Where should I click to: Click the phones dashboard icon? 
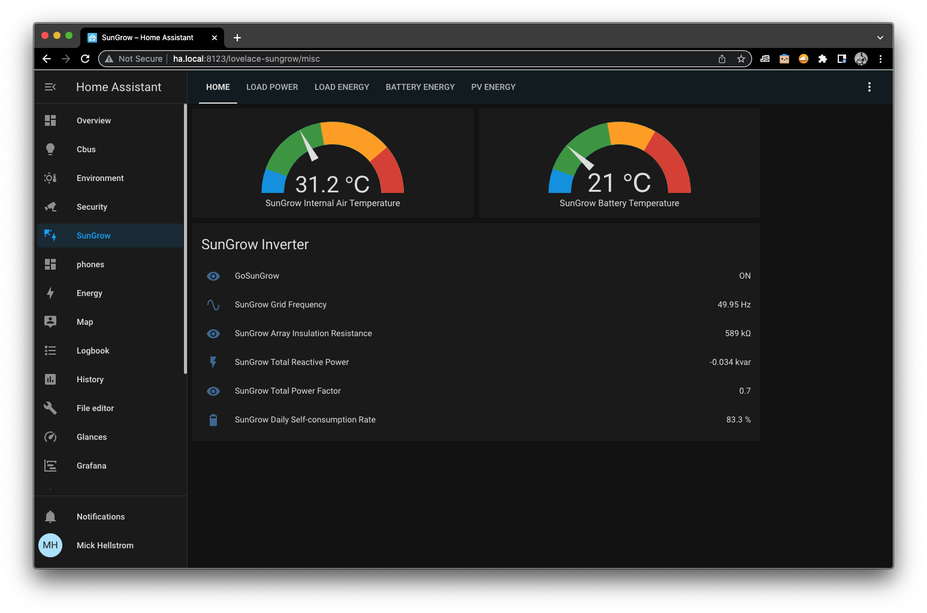pos(50,264)
